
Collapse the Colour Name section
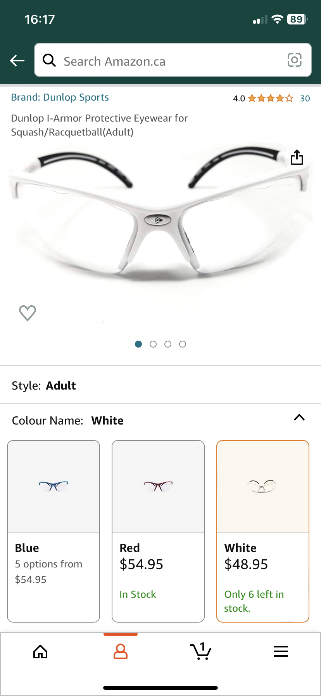point(299,418)
